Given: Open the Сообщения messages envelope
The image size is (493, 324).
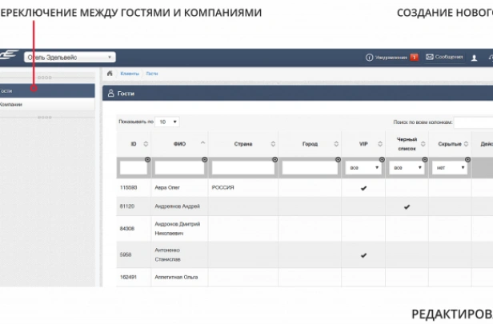Looking at the screenshot, I should tap(430, 57).
